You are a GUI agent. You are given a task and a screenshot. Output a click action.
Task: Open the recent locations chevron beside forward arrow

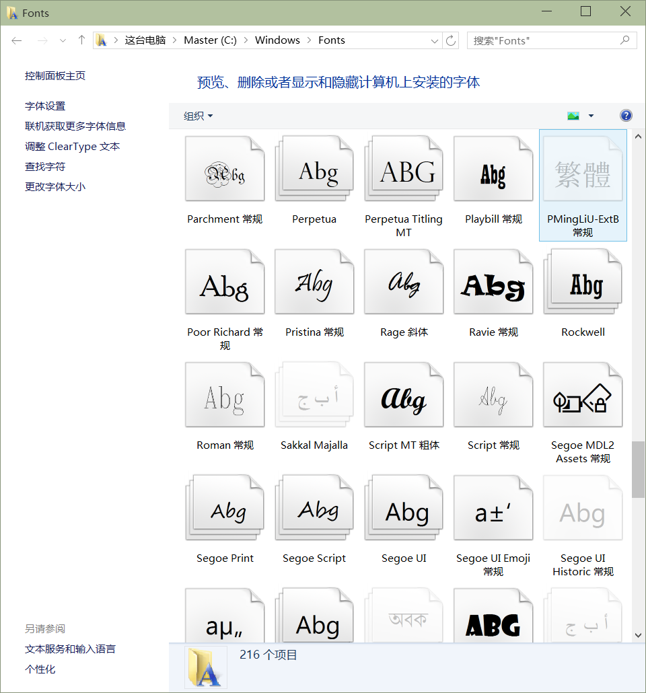(x=62, y=40)
